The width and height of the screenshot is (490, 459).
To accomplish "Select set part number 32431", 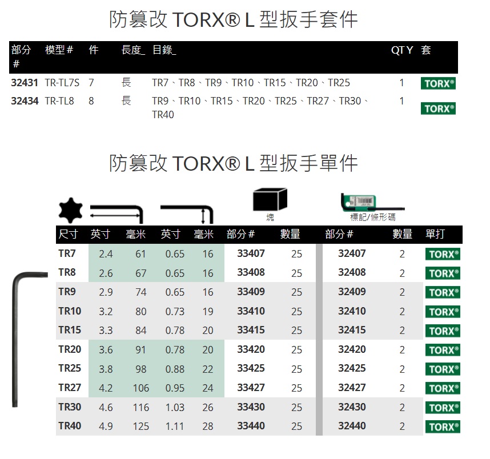I will click(x=25, y=83).
